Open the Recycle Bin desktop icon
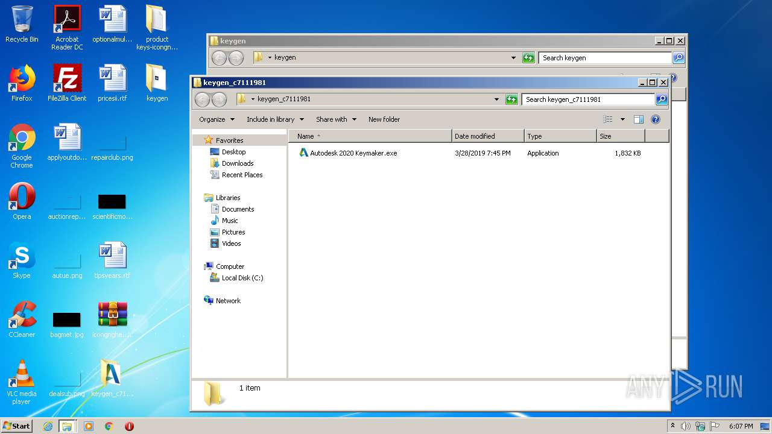 coord(22,24)
